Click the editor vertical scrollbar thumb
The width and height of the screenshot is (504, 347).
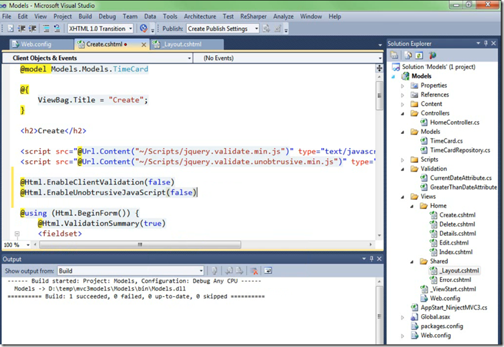(x=379, y=95)
